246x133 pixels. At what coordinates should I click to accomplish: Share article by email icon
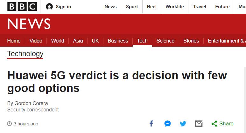click(x=199, y=123)
